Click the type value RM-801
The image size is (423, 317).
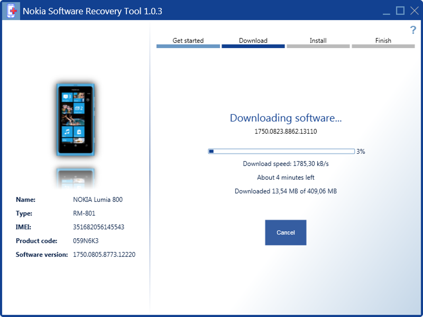click(84, 213)
